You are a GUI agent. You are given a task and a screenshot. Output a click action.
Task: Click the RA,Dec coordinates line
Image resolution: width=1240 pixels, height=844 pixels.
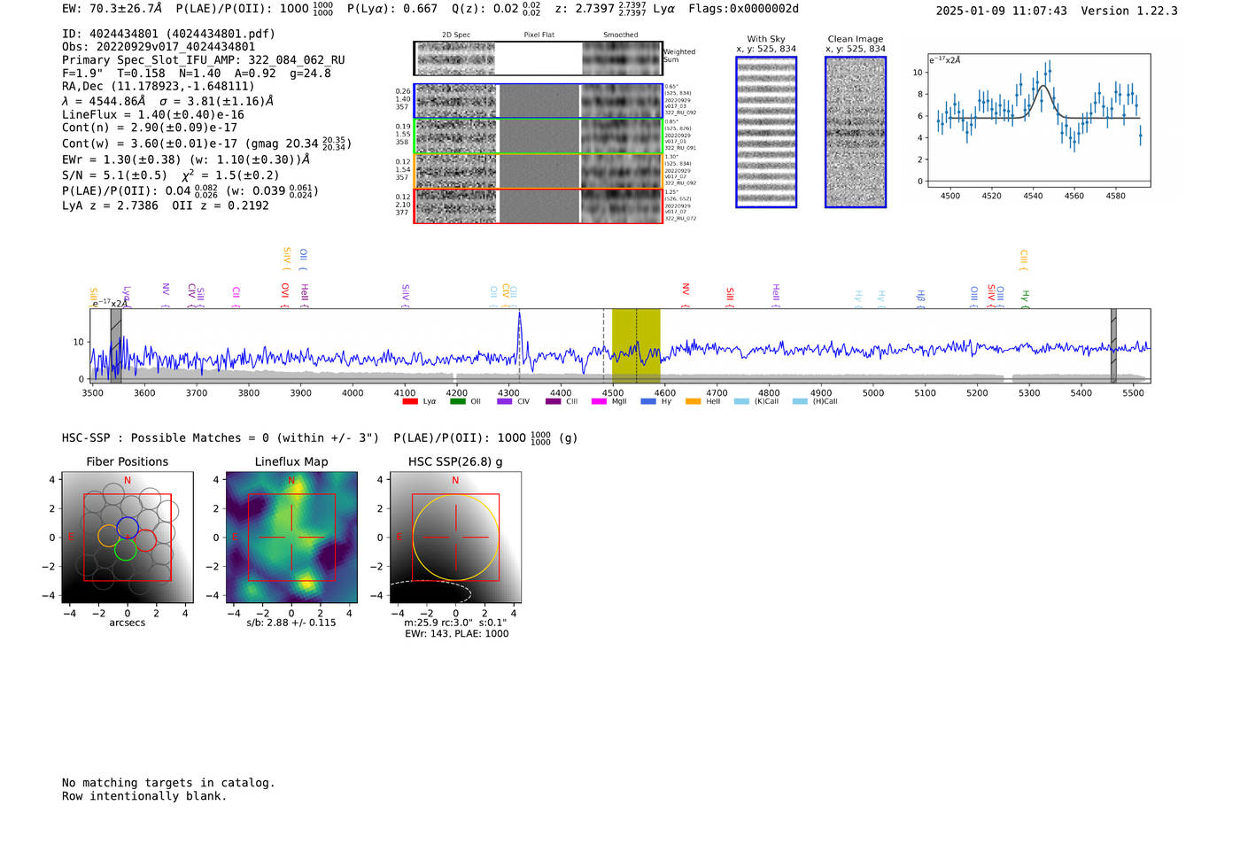click(x=158, y=86)
